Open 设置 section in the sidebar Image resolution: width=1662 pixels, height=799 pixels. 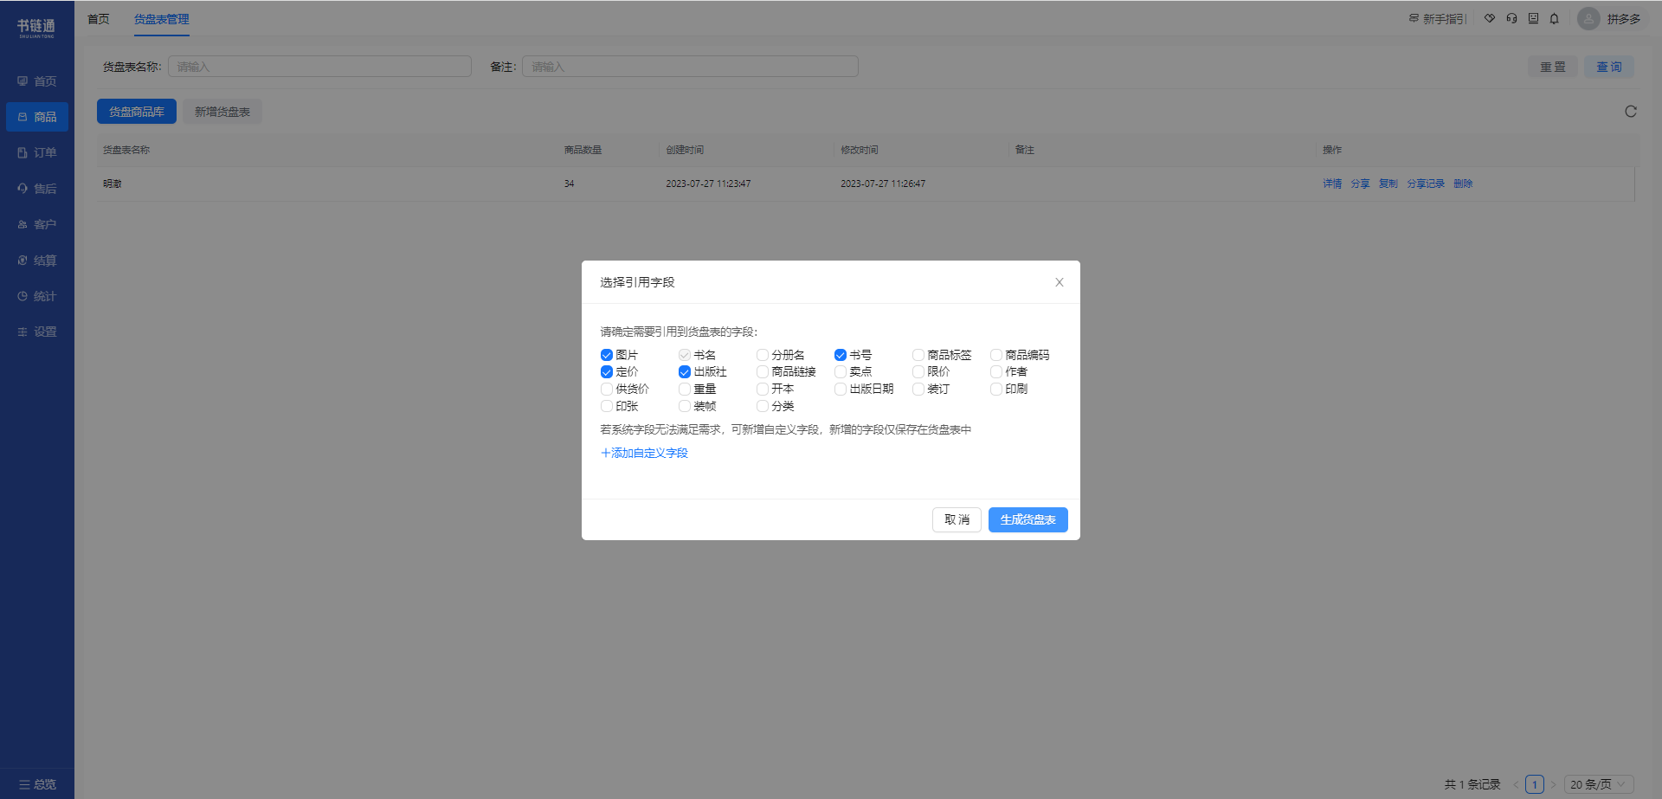tap(37, 332)
